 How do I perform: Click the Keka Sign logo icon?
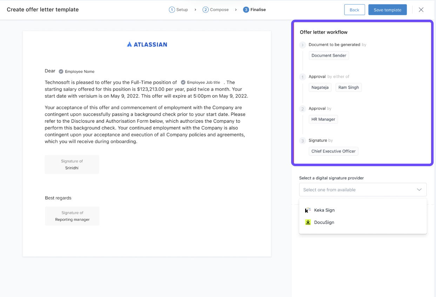pos(308,210)
